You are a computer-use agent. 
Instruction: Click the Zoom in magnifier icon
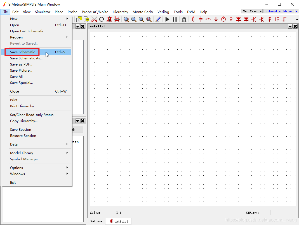[141, 19]
